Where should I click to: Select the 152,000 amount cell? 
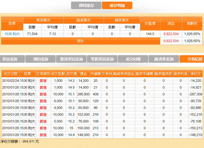click(83, 115)
